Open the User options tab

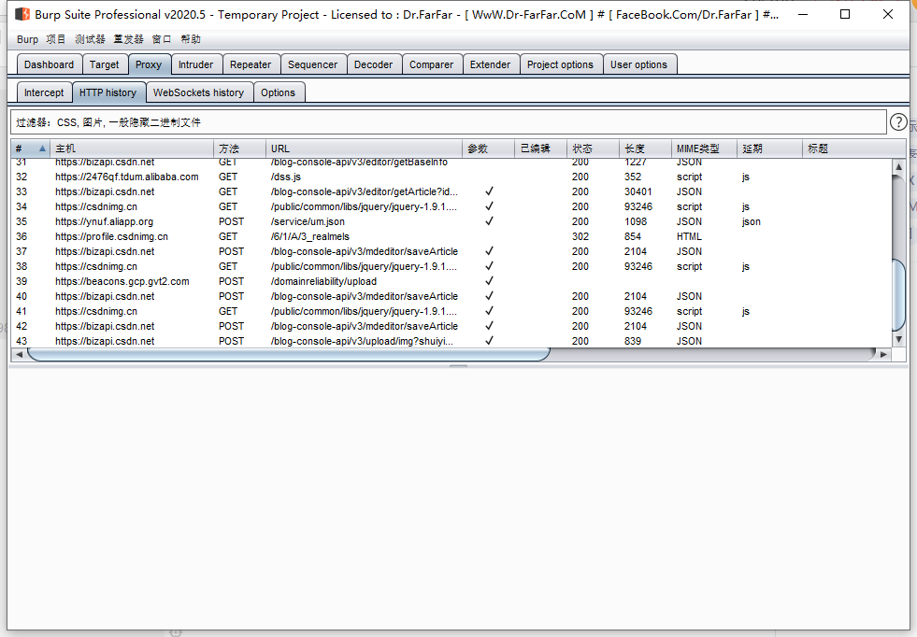[x=638, y=64]
